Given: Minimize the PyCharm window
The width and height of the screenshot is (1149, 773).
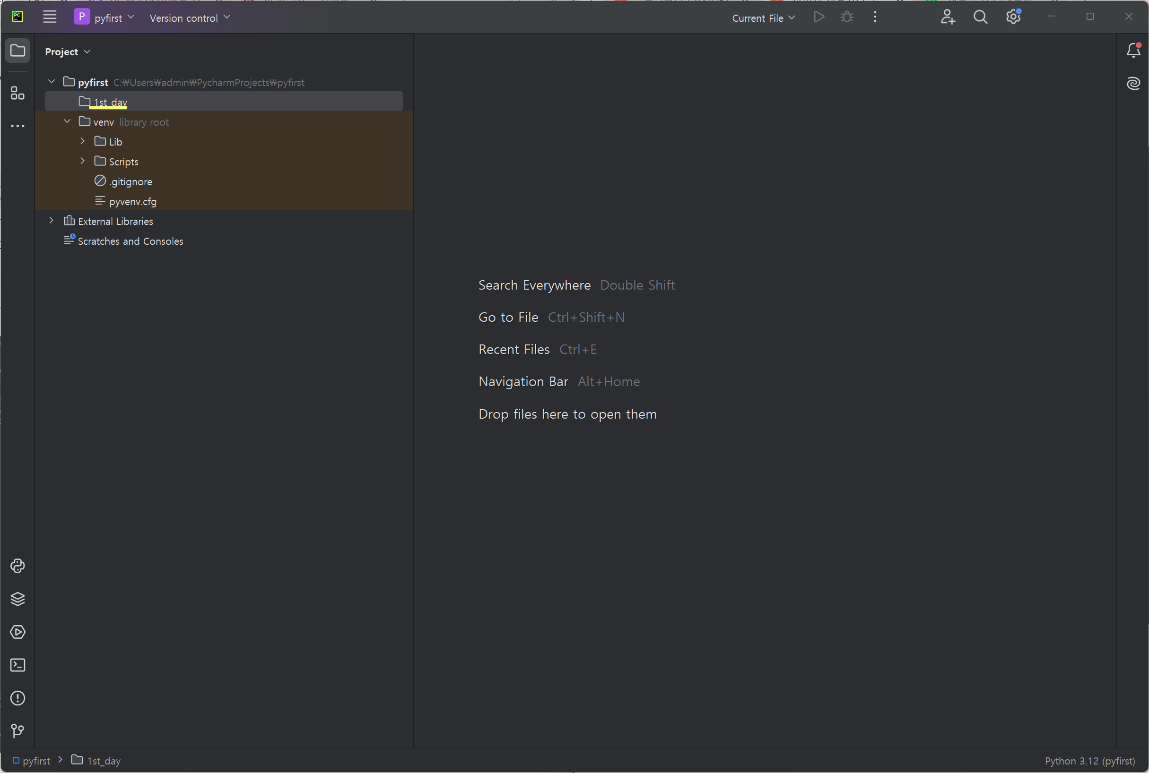Looking at the screenshot, I should (x=1051, y=17).
